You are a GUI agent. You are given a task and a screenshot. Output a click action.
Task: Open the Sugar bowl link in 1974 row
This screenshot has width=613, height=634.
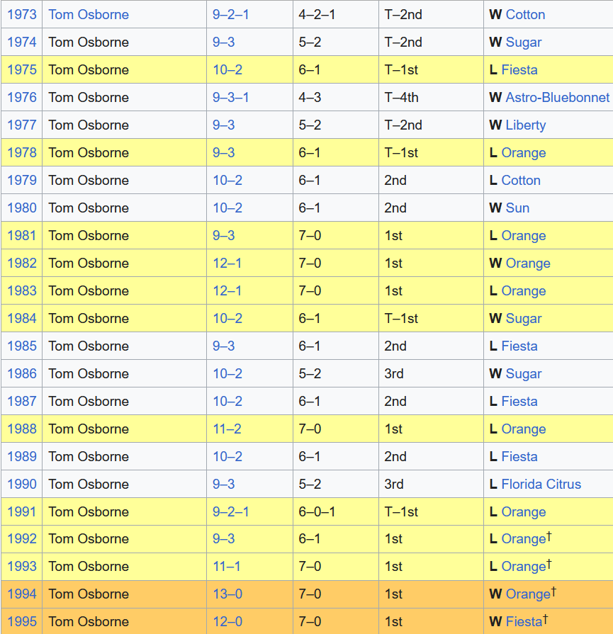[x=524, y=43]
